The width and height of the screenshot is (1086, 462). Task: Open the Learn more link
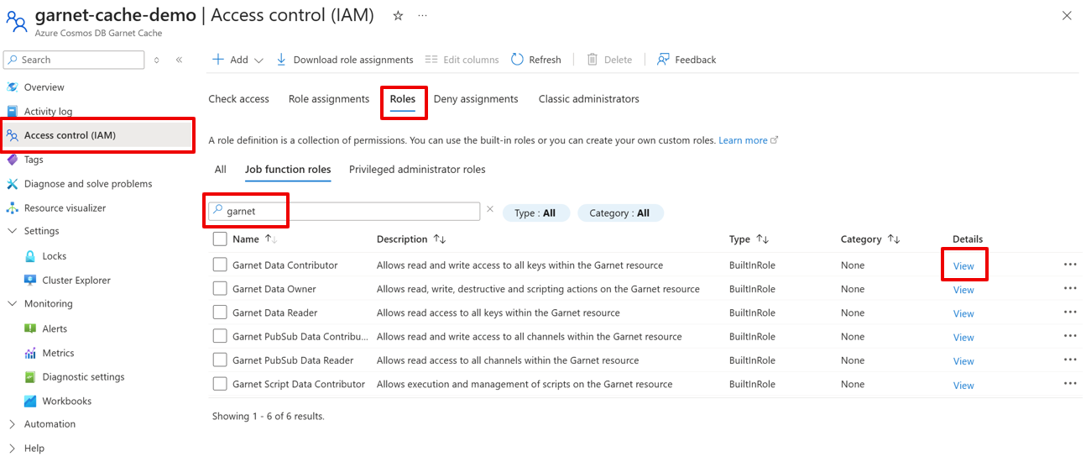pos(743,140)
